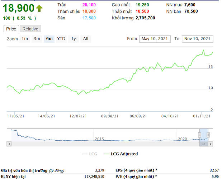Click the navigator right range handle
The image size is (222, 179).
coord(208,135)
